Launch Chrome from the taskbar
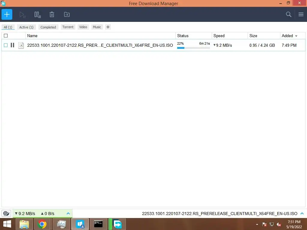This screenshot has width=307, height=230. [x=42, y=224]
